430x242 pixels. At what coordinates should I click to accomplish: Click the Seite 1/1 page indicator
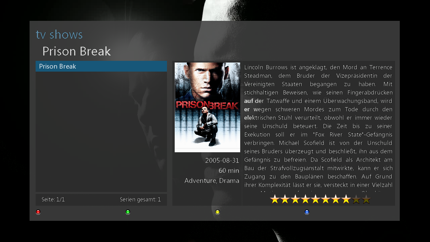tap(53, 199)
